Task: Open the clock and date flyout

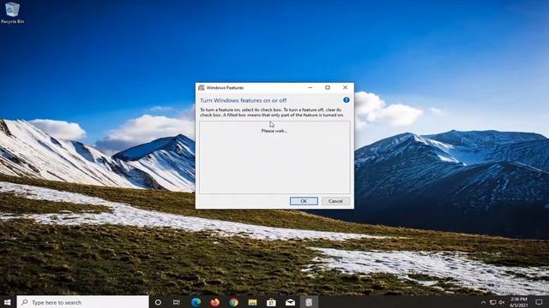Action: 519,302
